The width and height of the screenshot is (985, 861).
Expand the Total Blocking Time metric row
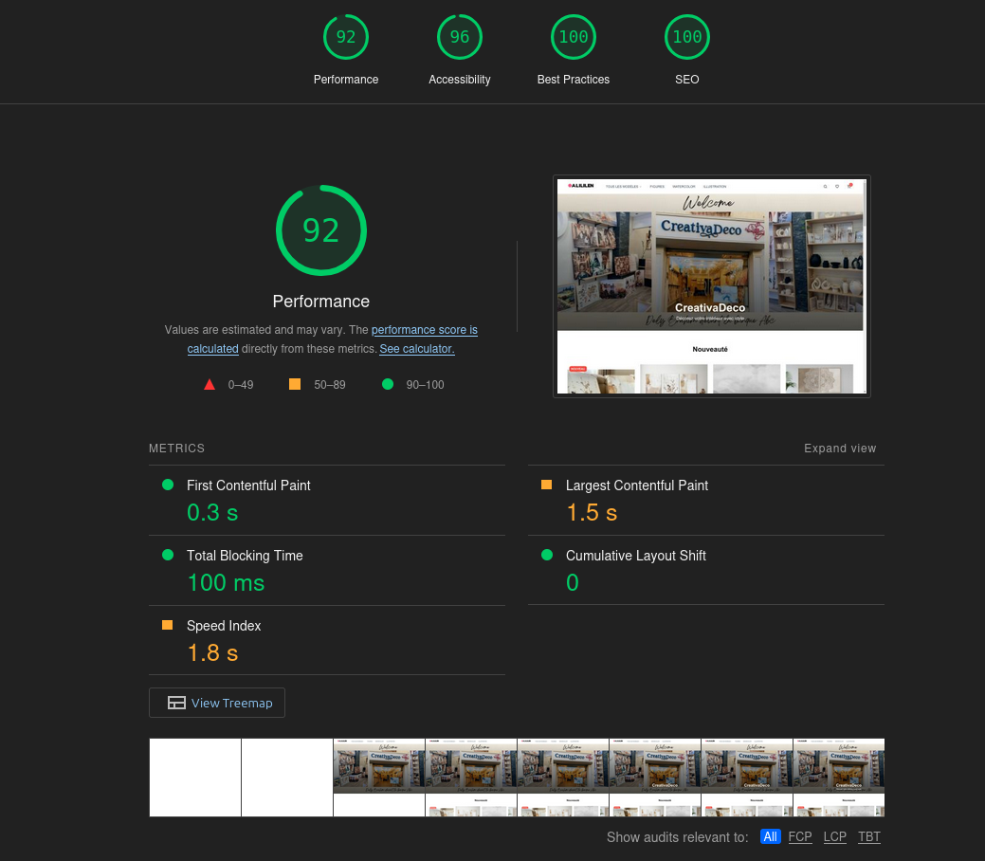click(x=327, y=571)
